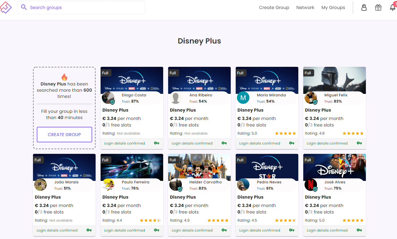The height and width of the screenshot is (239, 397).
Task: Open Pedro Neves's Disney+ Star banner image
Action: [x=267, y=167]
